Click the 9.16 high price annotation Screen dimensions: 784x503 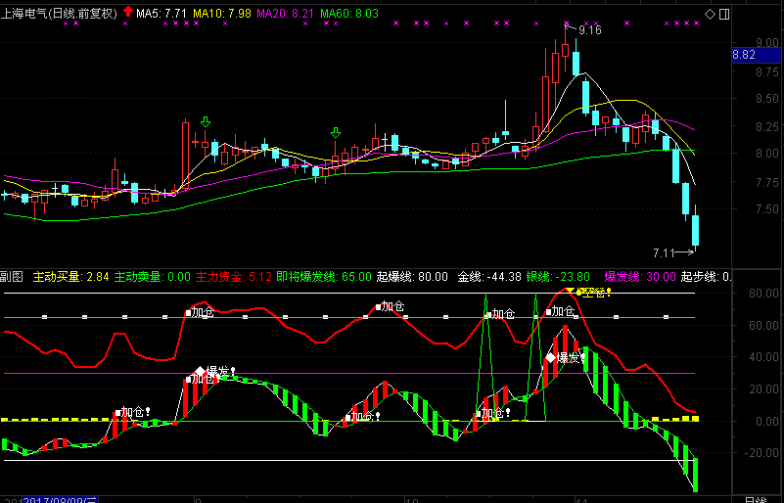(x=590, y=30)
